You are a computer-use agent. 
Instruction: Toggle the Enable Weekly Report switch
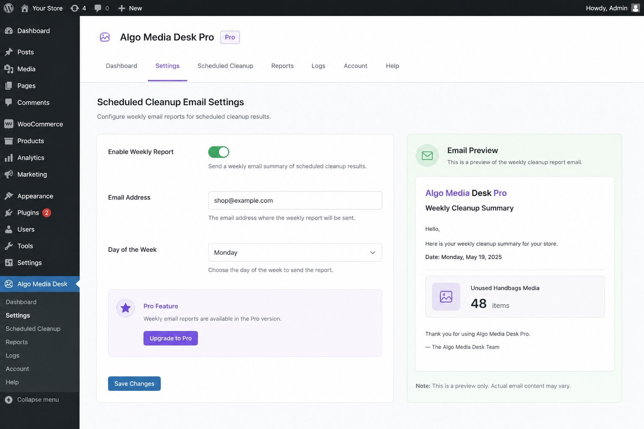click(x=219, y=152)
